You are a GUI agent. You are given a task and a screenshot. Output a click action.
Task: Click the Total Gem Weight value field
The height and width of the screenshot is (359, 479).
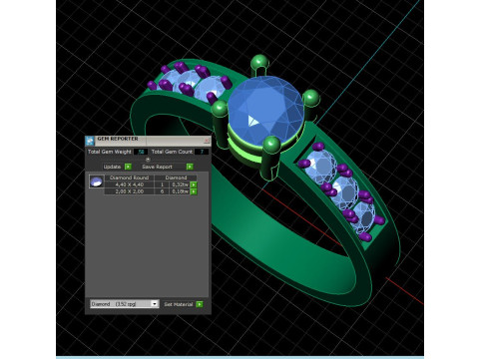click(141, 152)
